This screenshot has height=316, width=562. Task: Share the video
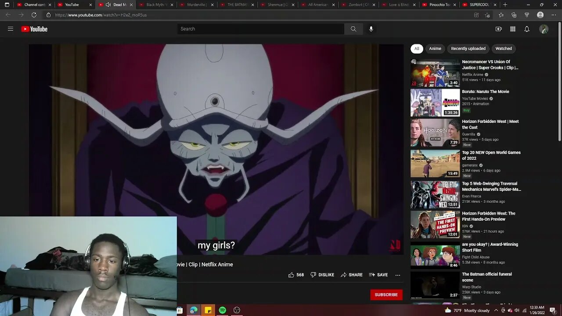click(352, 275)
